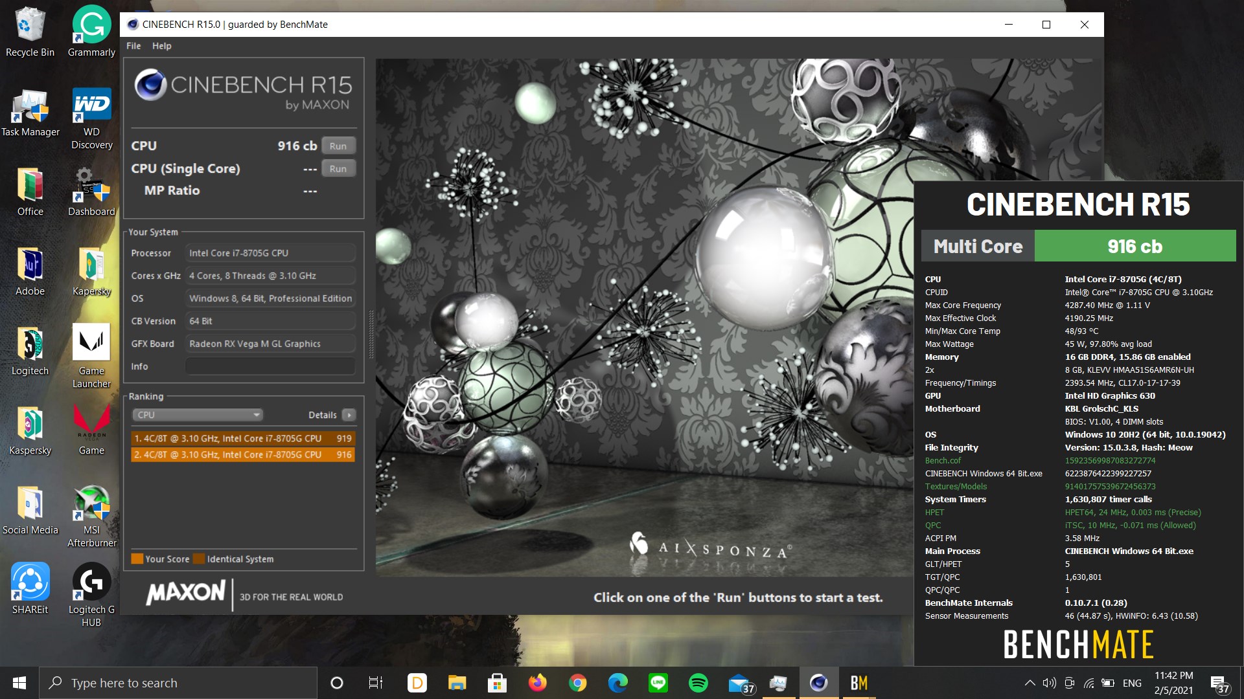Run the CPU multi-core test
This screenshot has height=699, width=1244.
pyautogui.click(x=338, y=146)
